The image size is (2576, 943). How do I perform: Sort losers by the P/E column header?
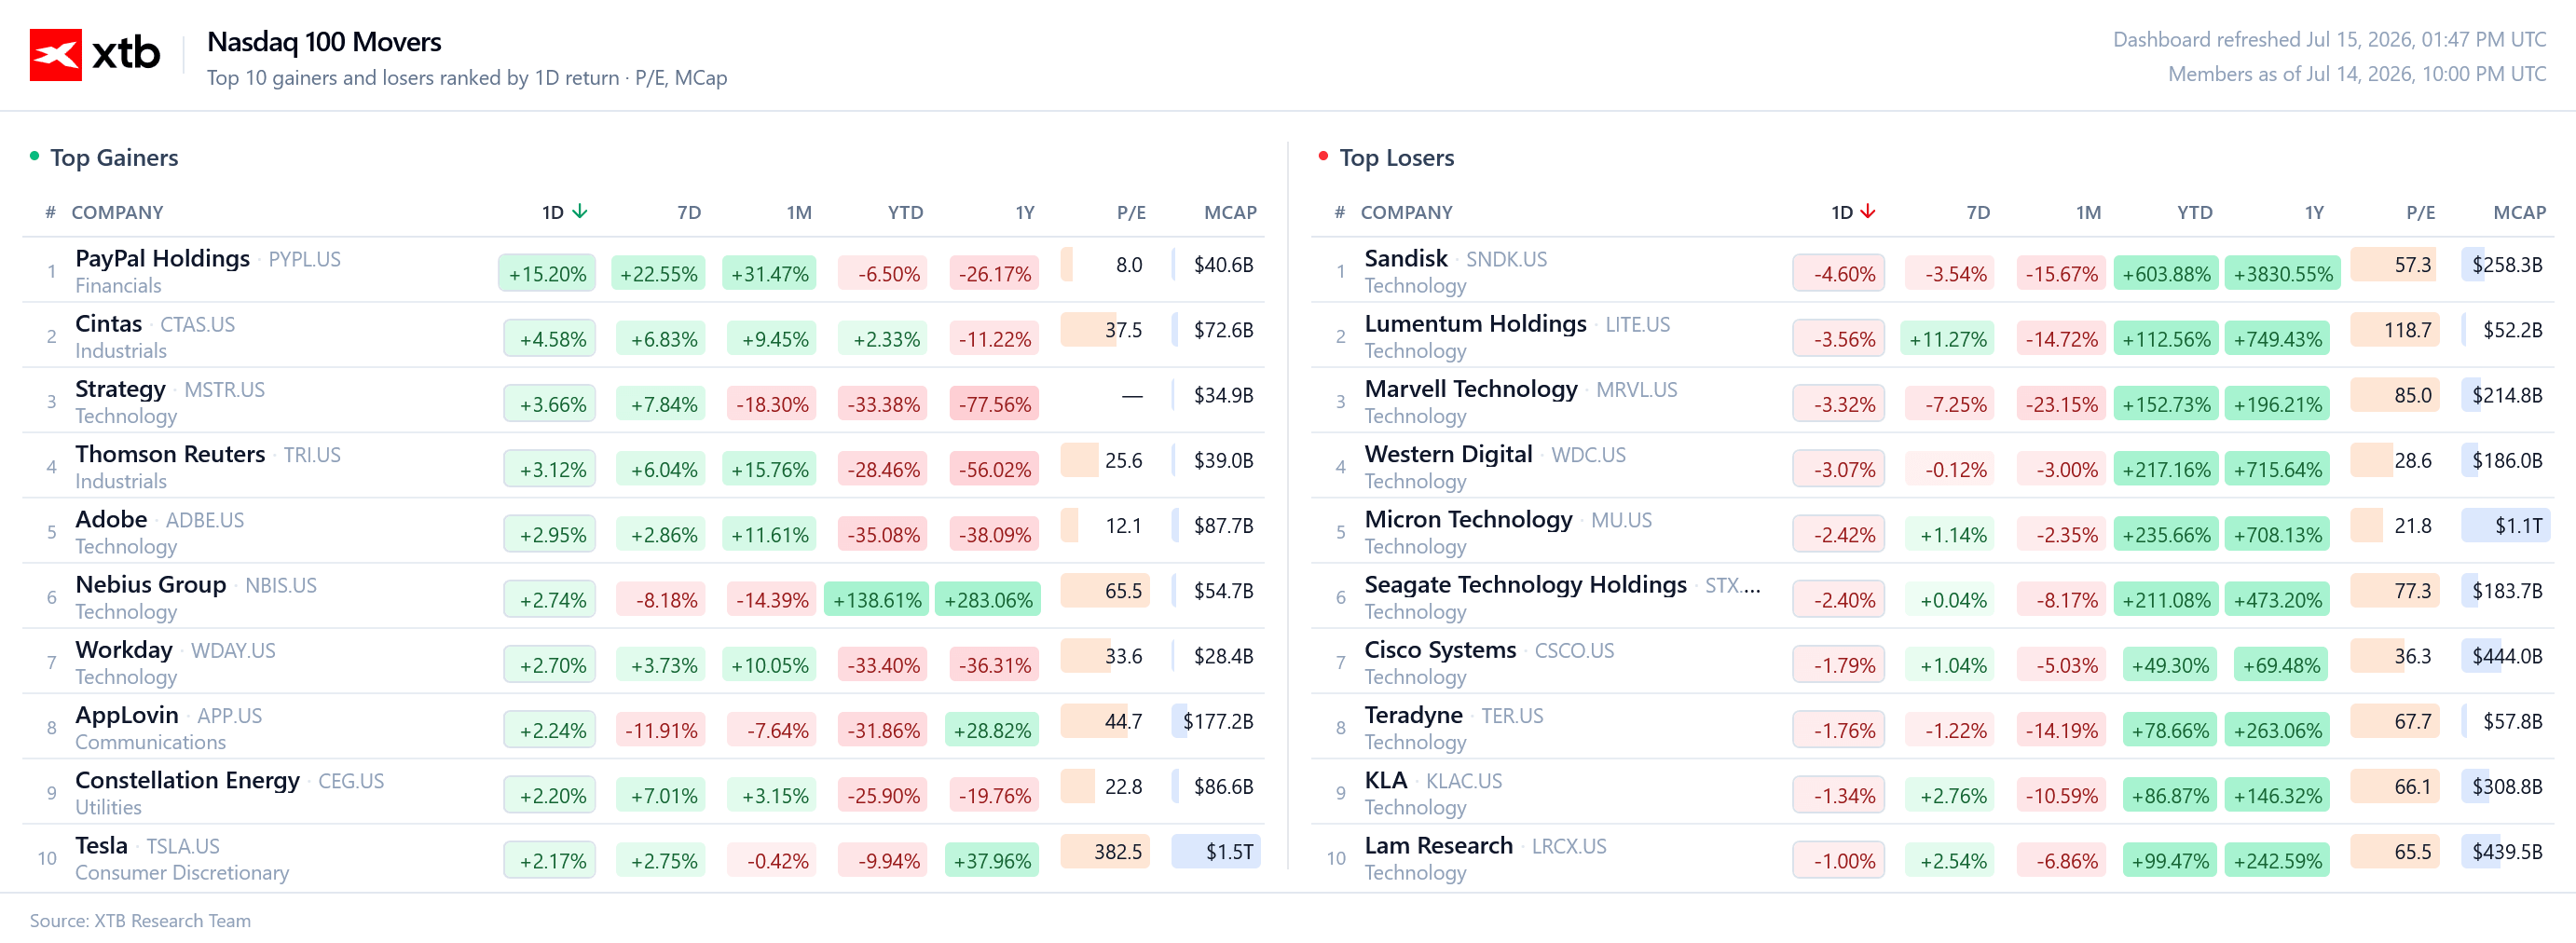[2420, 212]
